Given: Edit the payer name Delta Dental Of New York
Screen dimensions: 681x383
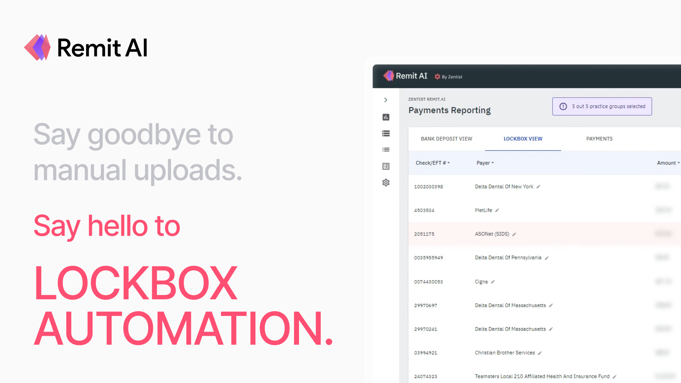Looking at the screenshot, I should point(538,187).
